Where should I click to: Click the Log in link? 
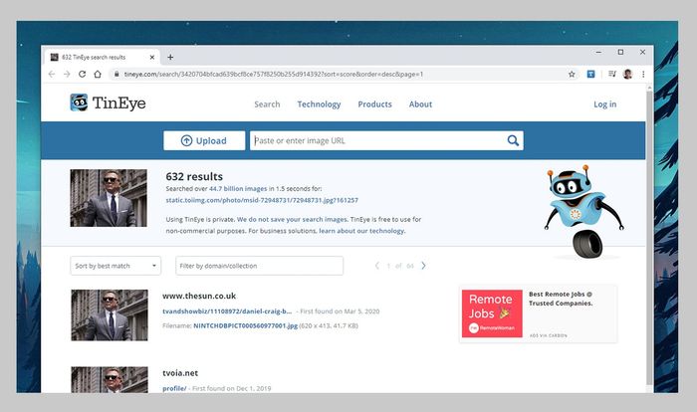604,104
